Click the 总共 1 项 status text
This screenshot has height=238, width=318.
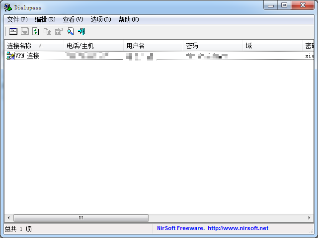(18, 229)
